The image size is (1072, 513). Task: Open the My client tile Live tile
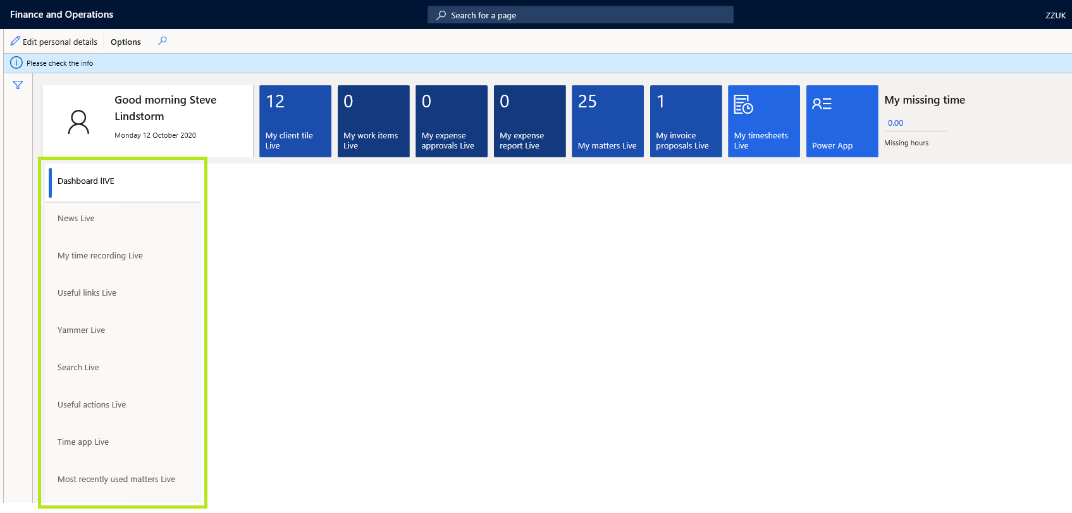295,121
